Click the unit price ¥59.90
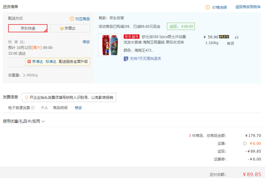The height and width of the screenshot is (178, 265). pos(211,37)
